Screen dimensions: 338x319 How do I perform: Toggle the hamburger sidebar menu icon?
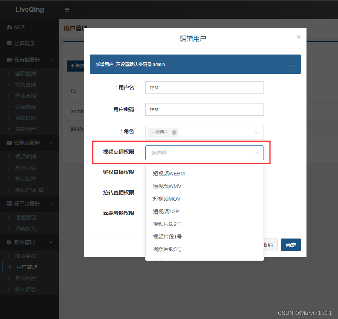point(67,10)
